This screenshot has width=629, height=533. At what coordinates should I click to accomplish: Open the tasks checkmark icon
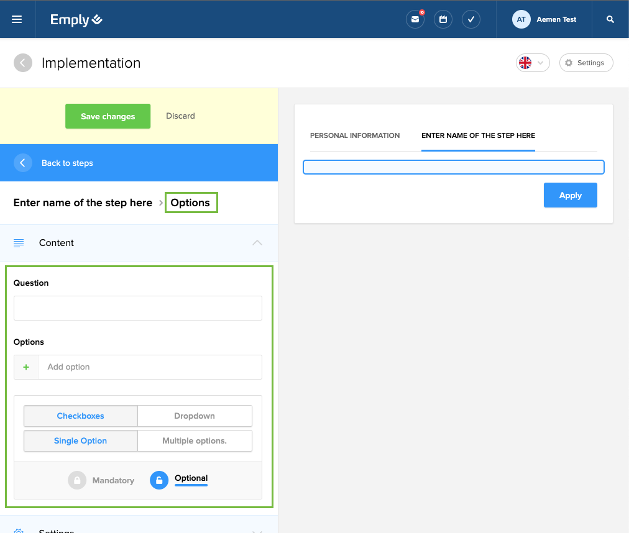pos(471,19)
